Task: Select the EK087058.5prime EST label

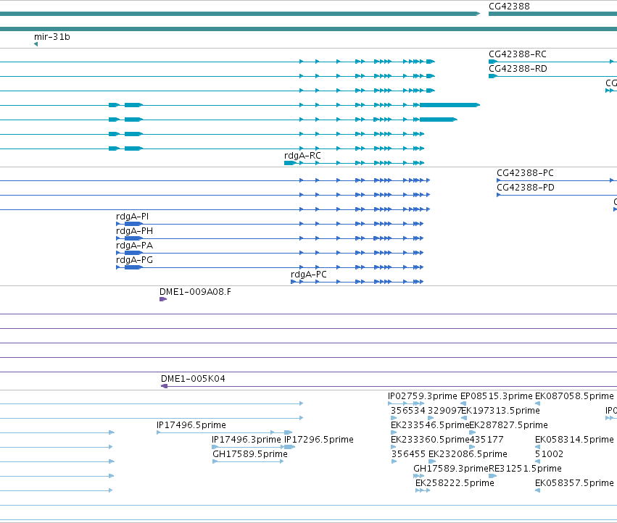Action: coord(574,396)
